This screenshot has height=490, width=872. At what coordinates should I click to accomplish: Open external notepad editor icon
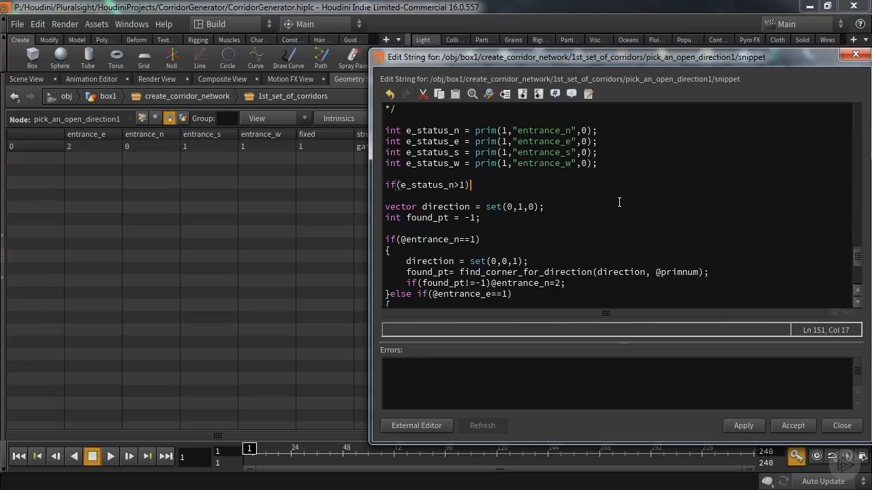point(589,95)
